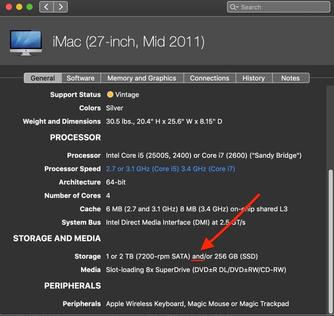This screenshot has width=334, height=316.
Task: Click the Storage label
Action: tap(88, 256)
